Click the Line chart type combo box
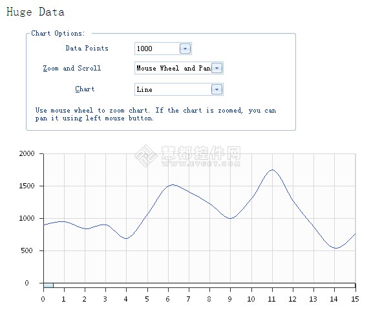 [179, 89]
